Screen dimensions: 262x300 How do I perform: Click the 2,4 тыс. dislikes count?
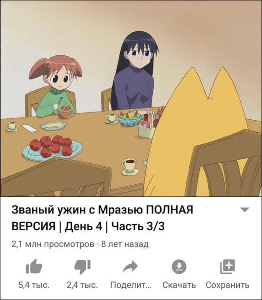tap(82, 285)
